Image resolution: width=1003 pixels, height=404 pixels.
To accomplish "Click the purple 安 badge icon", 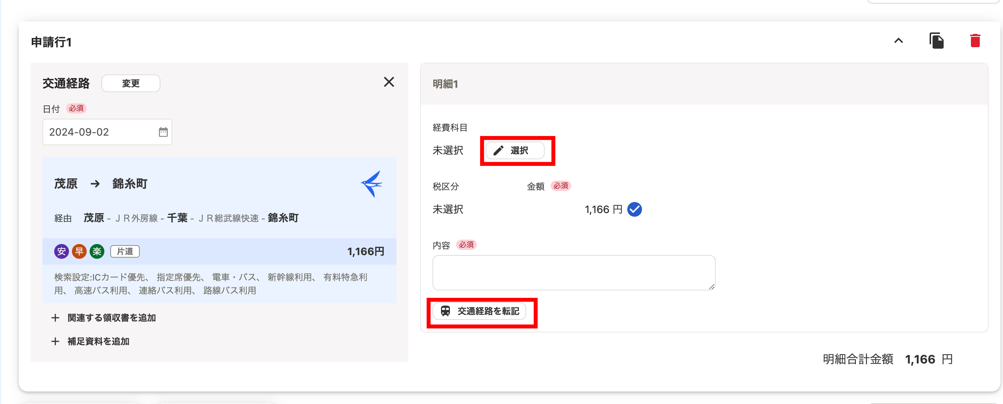I will 62,251.
